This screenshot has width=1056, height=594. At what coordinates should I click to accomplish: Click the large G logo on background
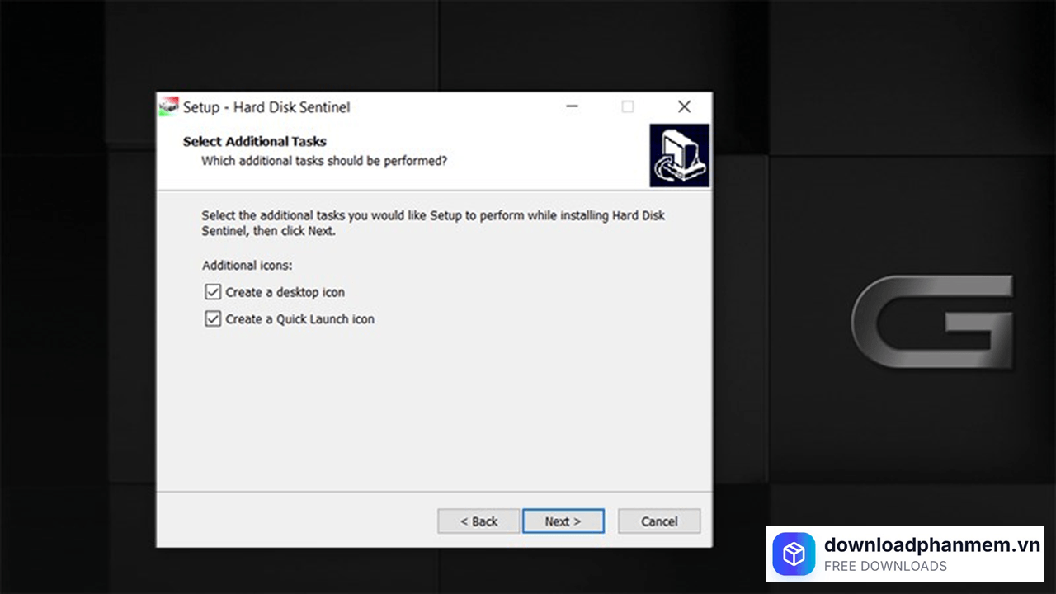(x=931, y=322)
